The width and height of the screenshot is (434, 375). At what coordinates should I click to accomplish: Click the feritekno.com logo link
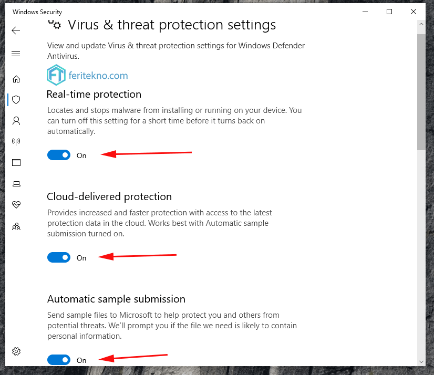tap(87, 75)
